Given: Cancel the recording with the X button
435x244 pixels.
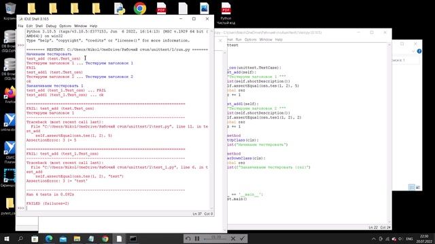Looking at the screenshot, I should pyautogui.click(x=233, y=239).
